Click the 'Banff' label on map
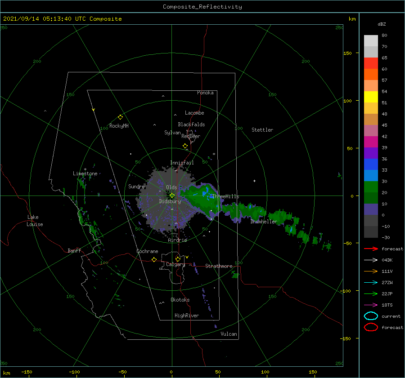405x378 pixels. pyautogui.click(x=74, y=251)
